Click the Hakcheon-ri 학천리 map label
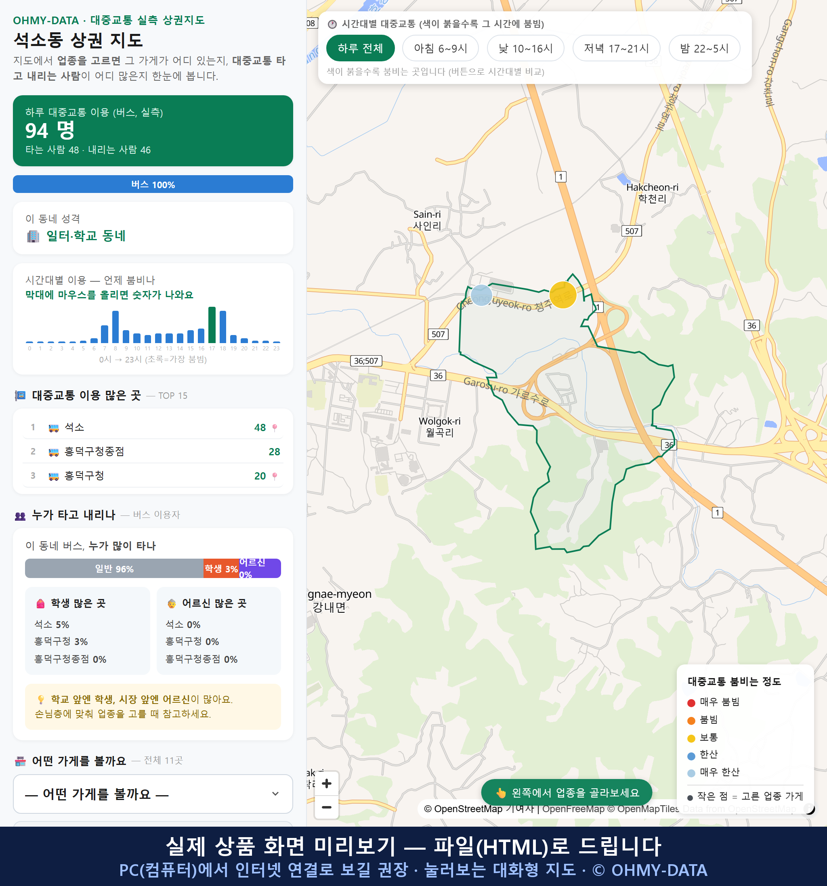Screen dimensions: 827x886 pyautogui.click(x=652, y=193)
